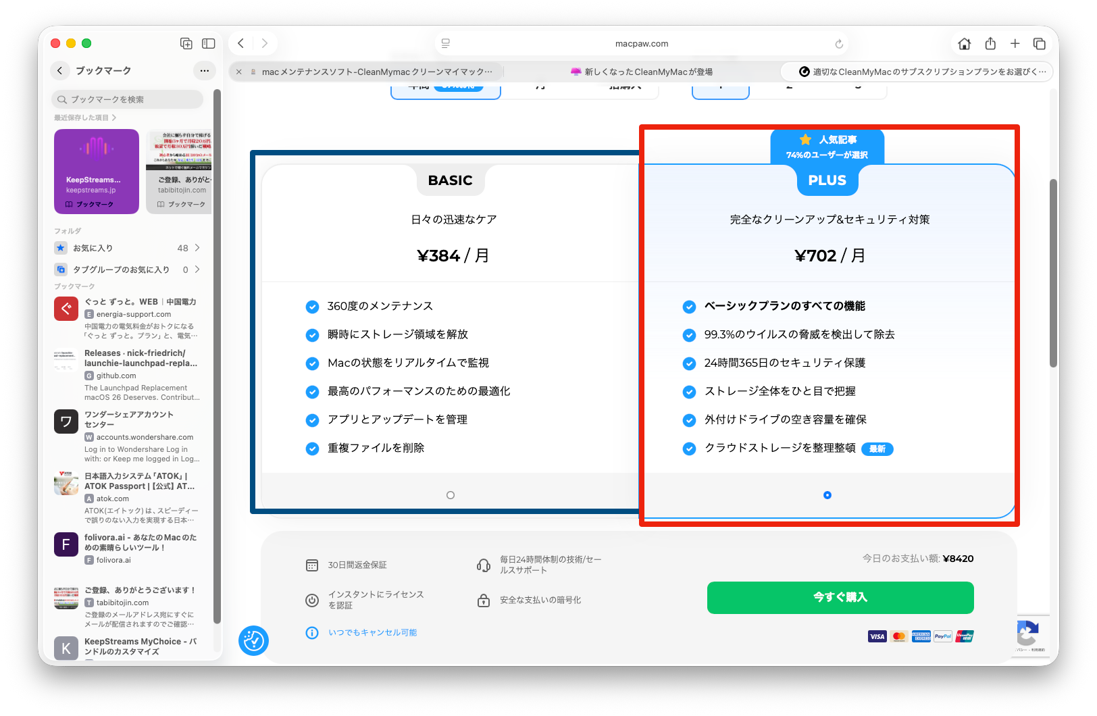The image size is (1097, 716).
Task: Click the page vertical scrollbar
Action: [x=1053, y=274]
